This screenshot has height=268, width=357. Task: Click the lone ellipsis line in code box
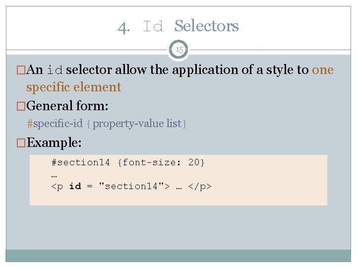point(54,174)
